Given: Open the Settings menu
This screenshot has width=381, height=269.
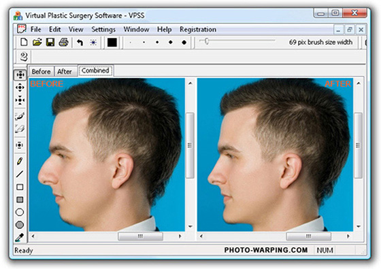Looking at the screenshot, I should click(103, 29).
